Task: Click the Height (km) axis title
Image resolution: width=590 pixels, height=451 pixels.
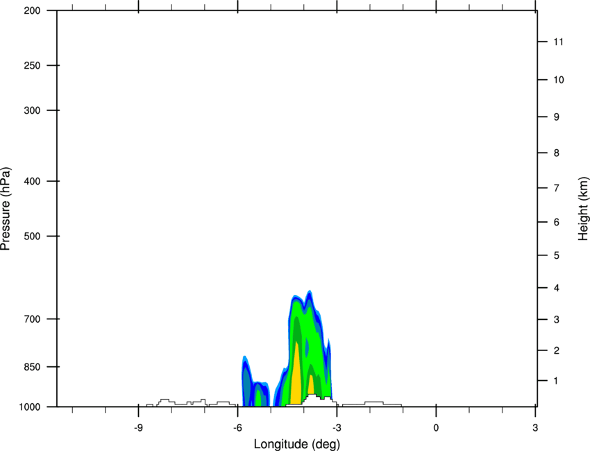Action: [x=583, y=209]
